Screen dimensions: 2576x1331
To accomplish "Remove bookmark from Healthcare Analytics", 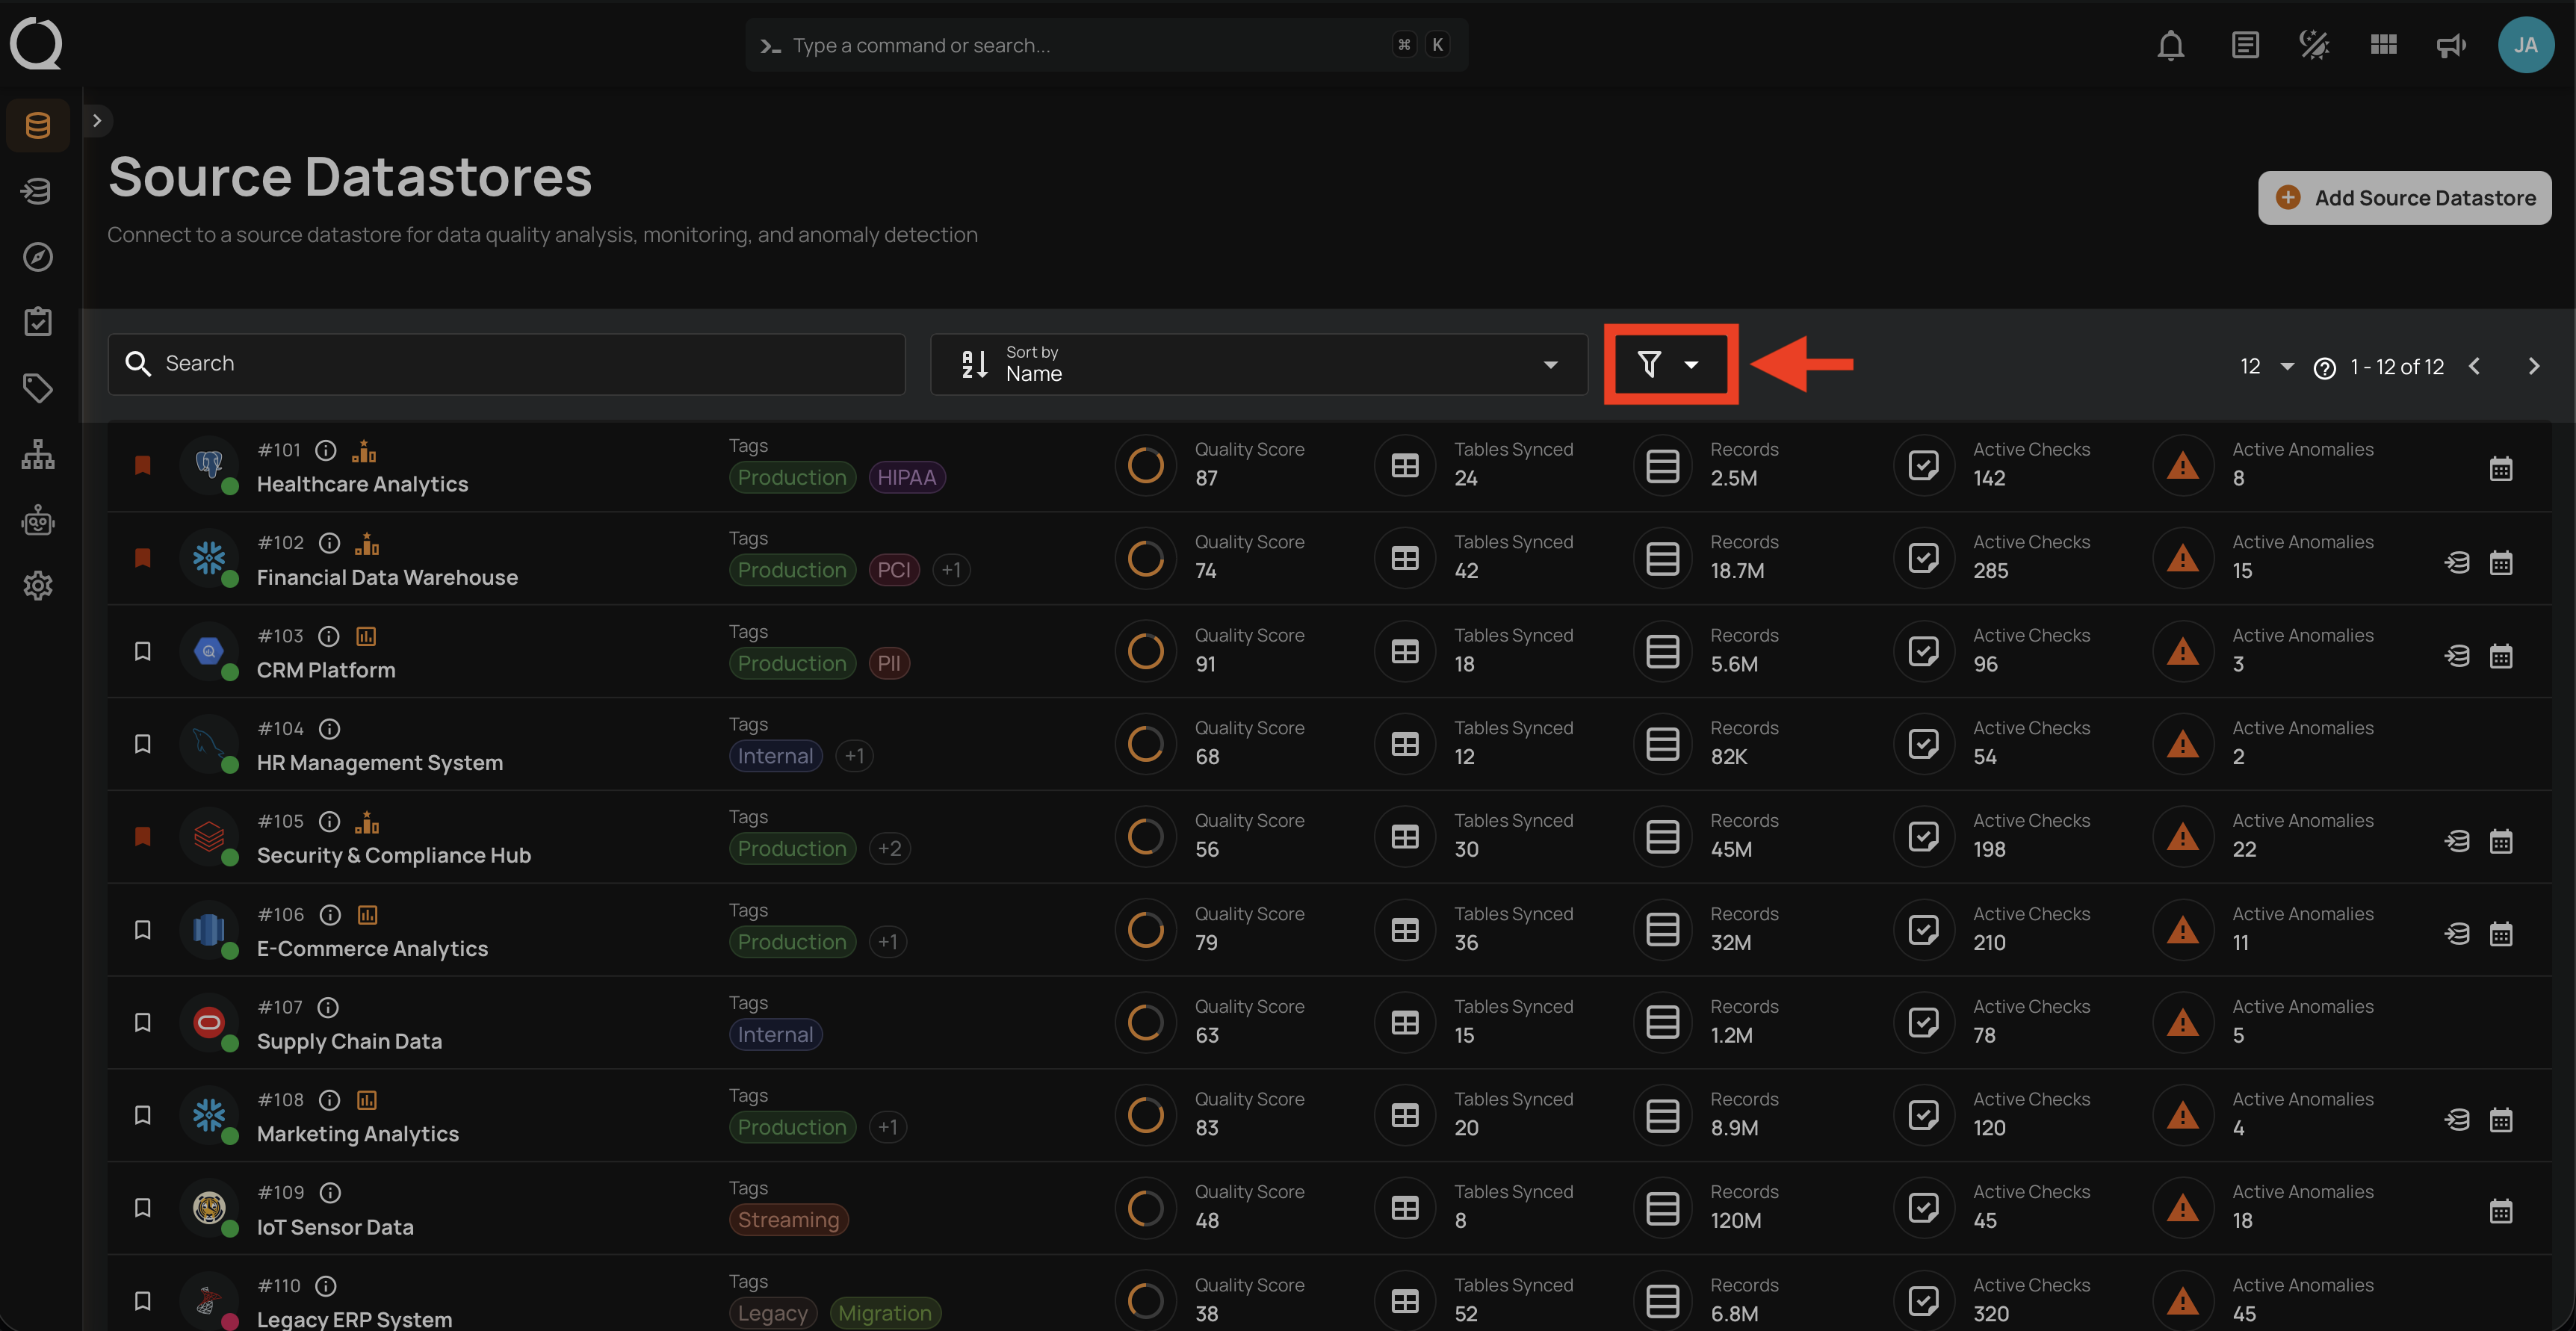I will [143, 465].
